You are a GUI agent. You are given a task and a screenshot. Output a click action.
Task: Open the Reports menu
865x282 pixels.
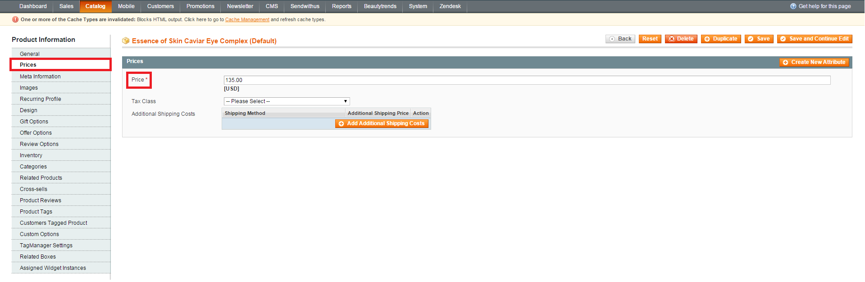(x=341, y=6)
